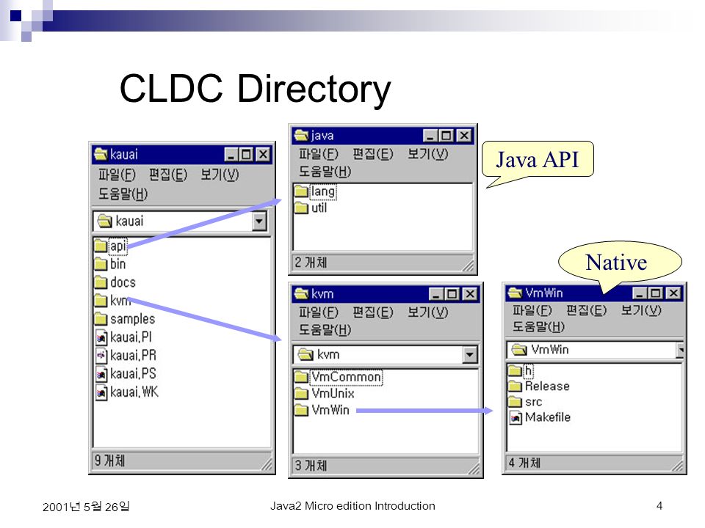Screen dimensions: 705x528
Task: Open the VmUnix folder icon in kvm window
Action: point(301,393)
